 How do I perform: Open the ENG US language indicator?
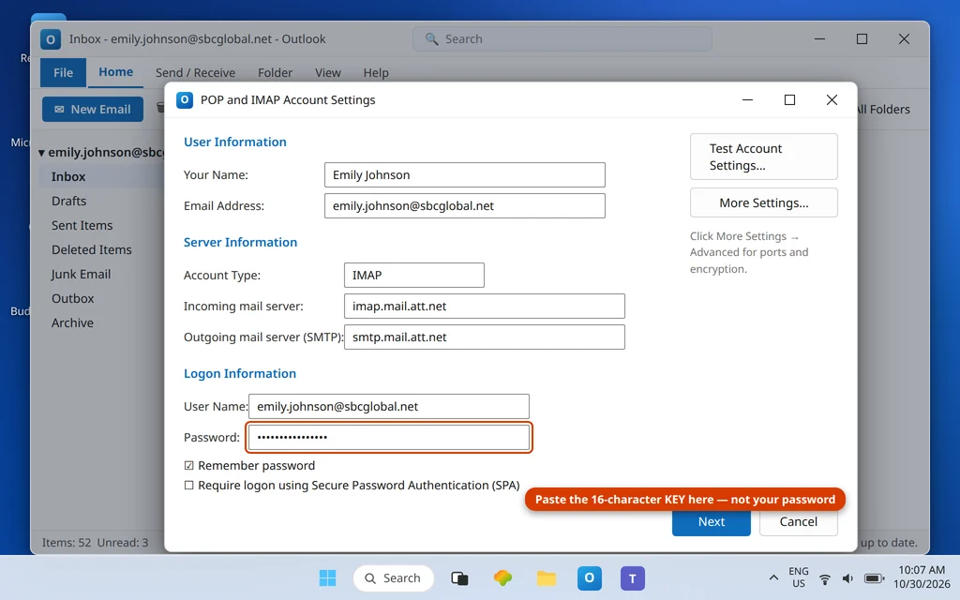tap(799, 577)
